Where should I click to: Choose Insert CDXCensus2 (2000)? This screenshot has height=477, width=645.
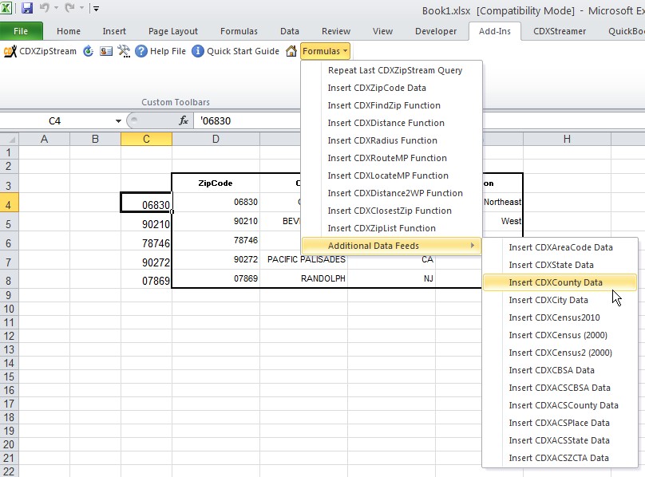click(x=560, y=353)
